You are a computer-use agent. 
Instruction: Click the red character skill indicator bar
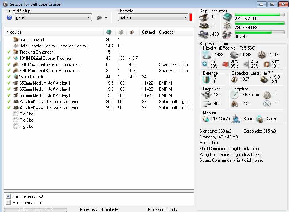point(190,17)
